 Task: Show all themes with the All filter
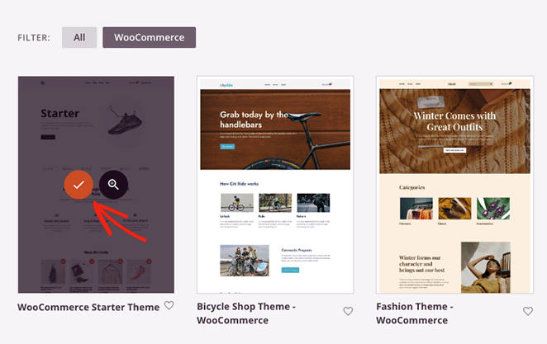[x=79, y=37]
